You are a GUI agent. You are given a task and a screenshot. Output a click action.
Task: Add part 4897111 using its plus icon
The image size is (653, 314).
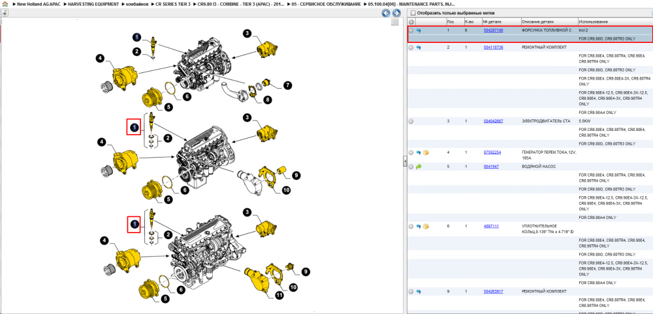[x=411, y=226]
